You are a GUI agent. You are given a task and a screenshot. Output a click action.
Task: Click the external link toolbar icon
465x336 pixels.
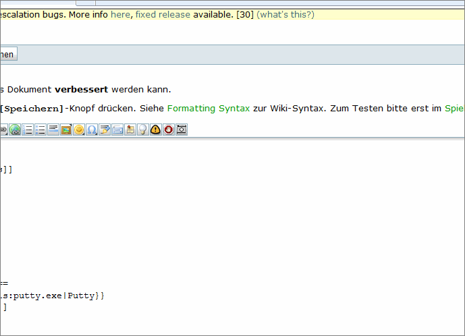16,130
